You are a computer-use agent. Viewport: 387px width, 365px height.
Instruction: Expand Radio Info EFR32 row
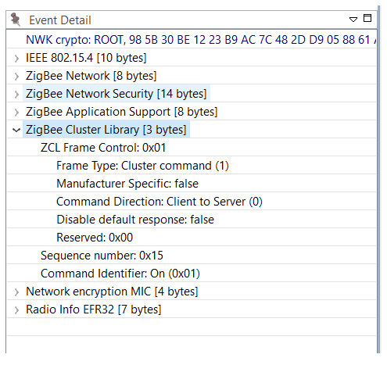tap(16, 310)
